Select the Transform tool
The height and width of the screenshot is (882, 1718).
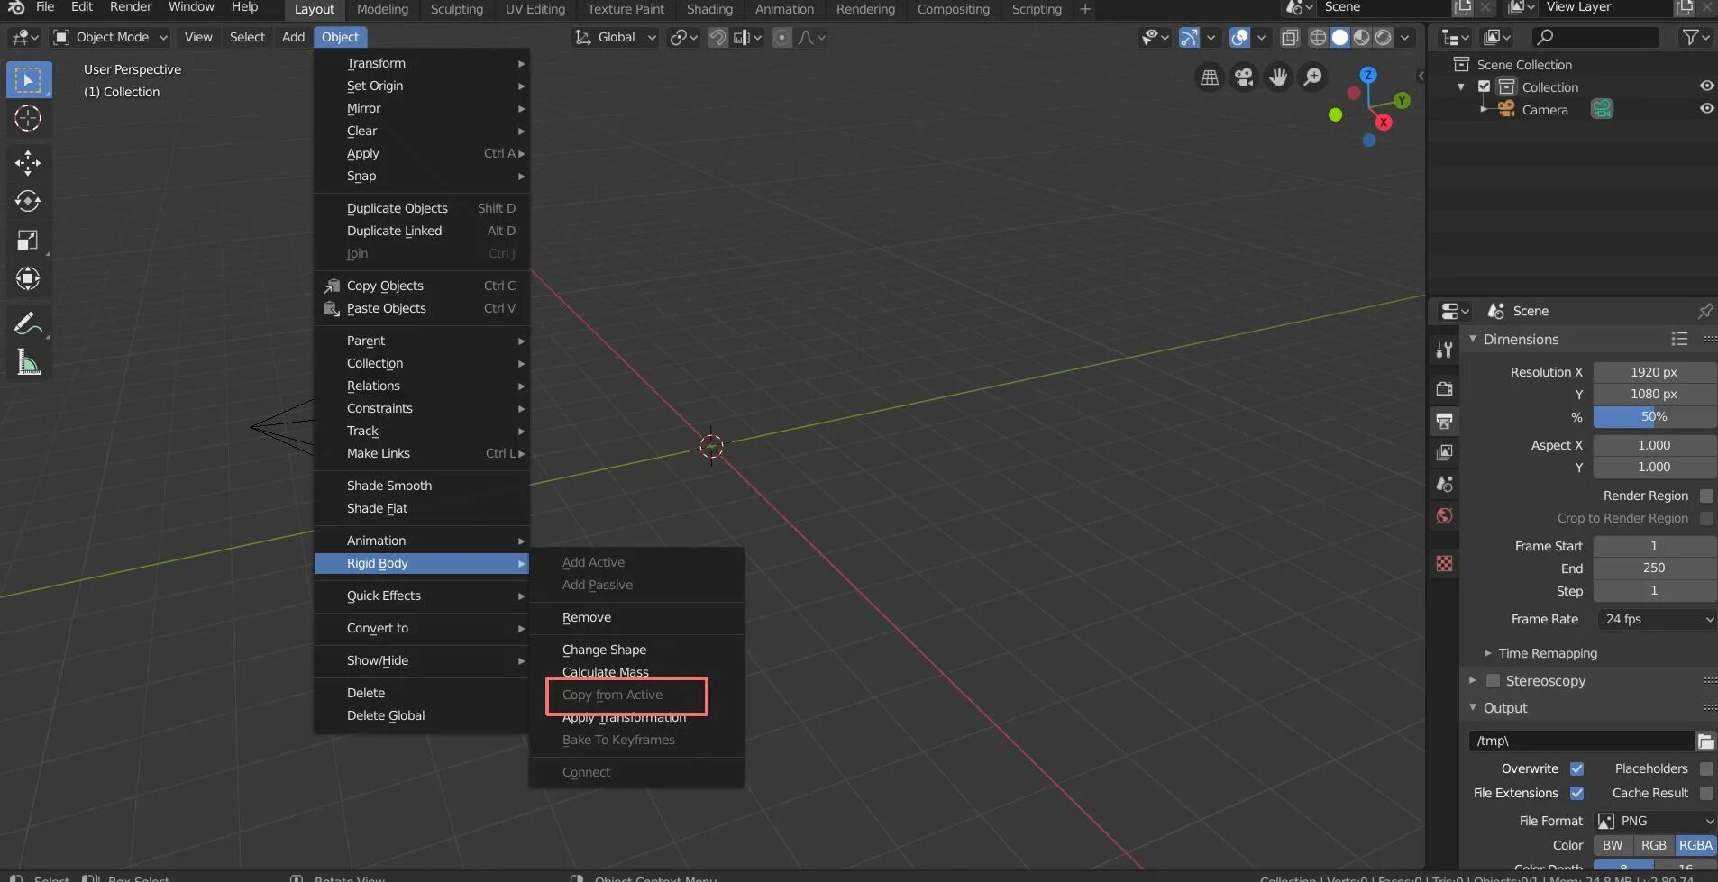point(28,278)
